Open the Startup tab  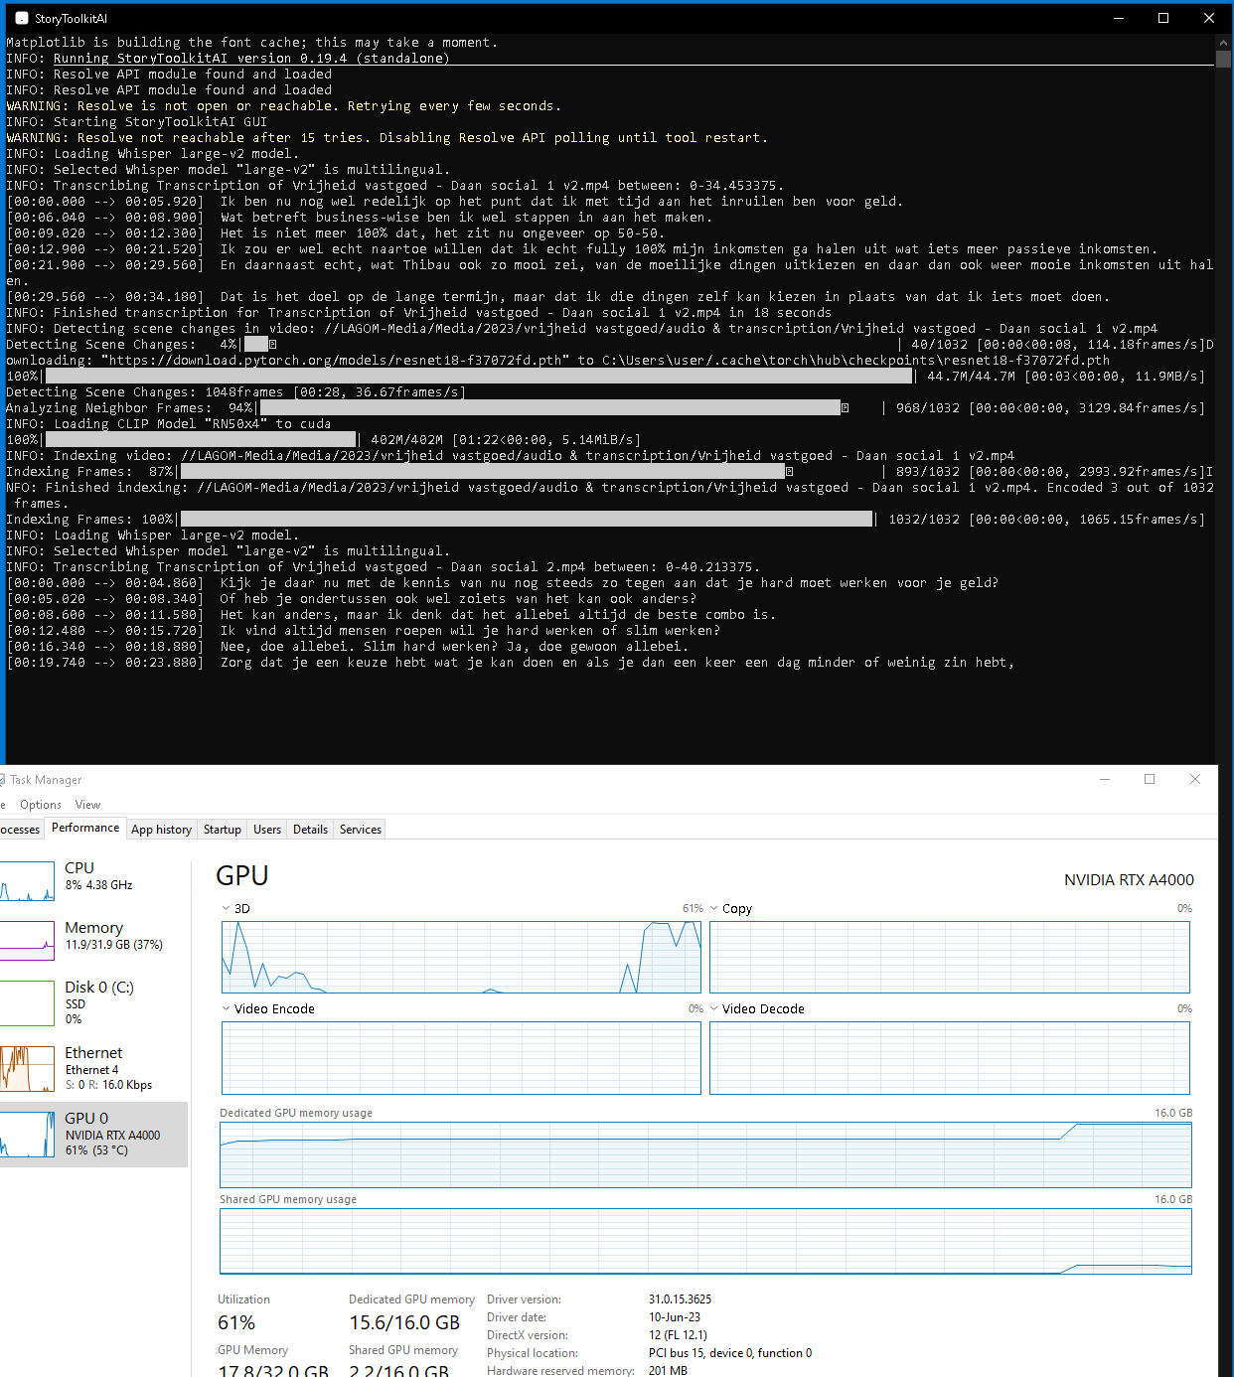pos(222,829)
